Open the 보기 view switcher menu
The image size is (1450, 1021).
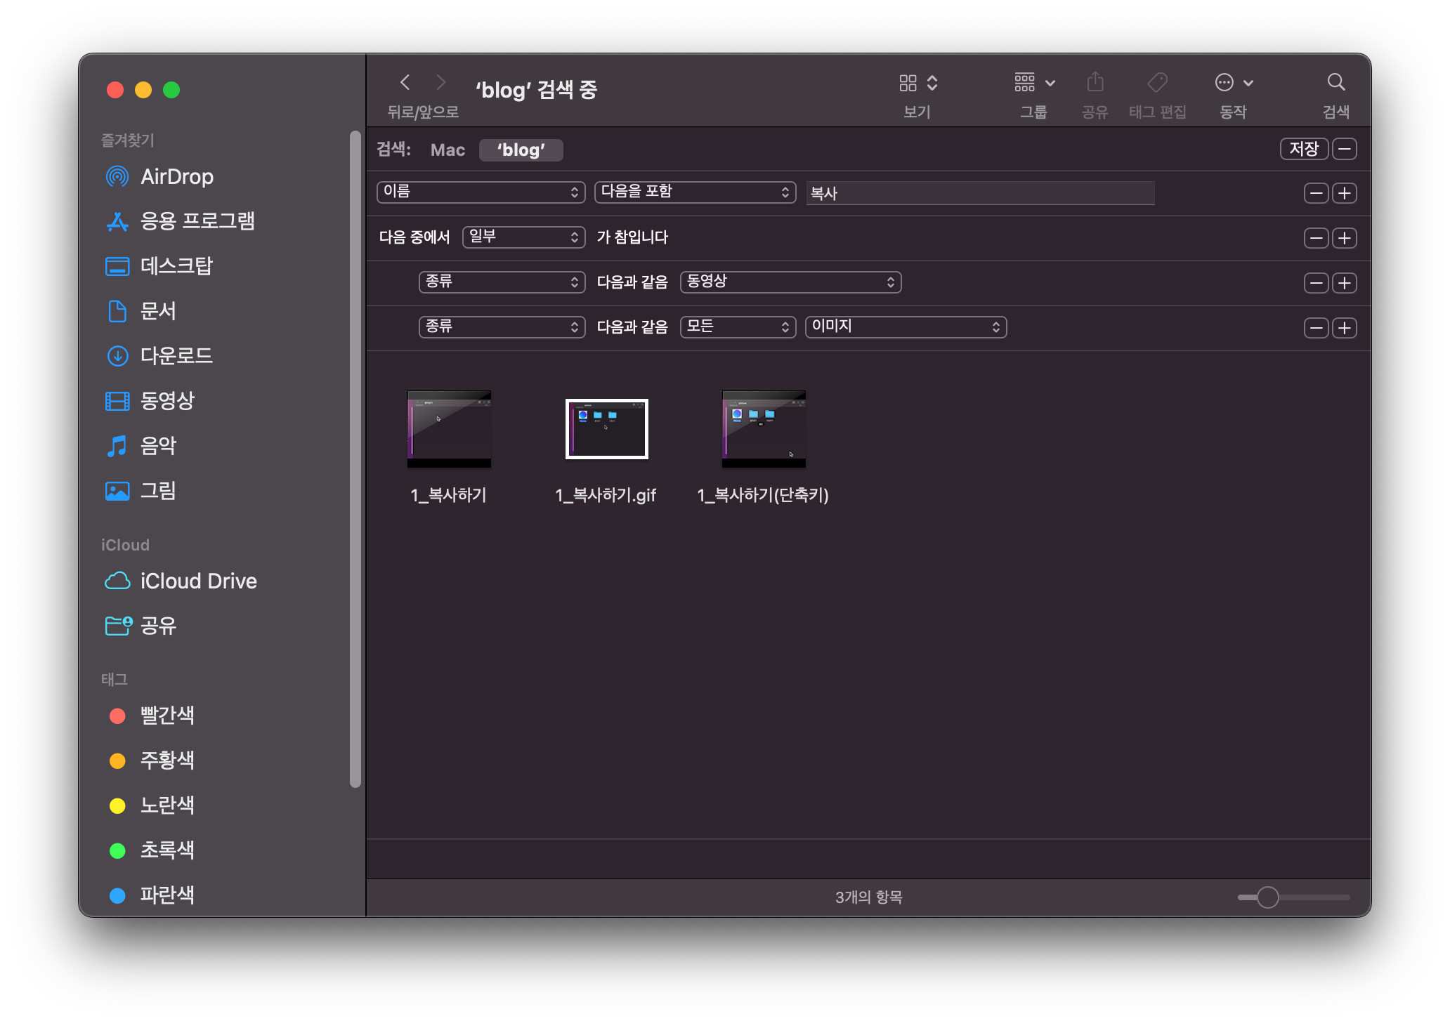[x=917, y=83]
